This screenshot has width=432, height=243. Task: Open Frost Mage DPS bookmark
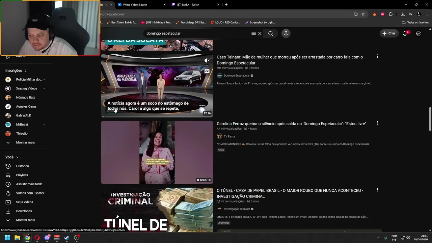(191, 23)
